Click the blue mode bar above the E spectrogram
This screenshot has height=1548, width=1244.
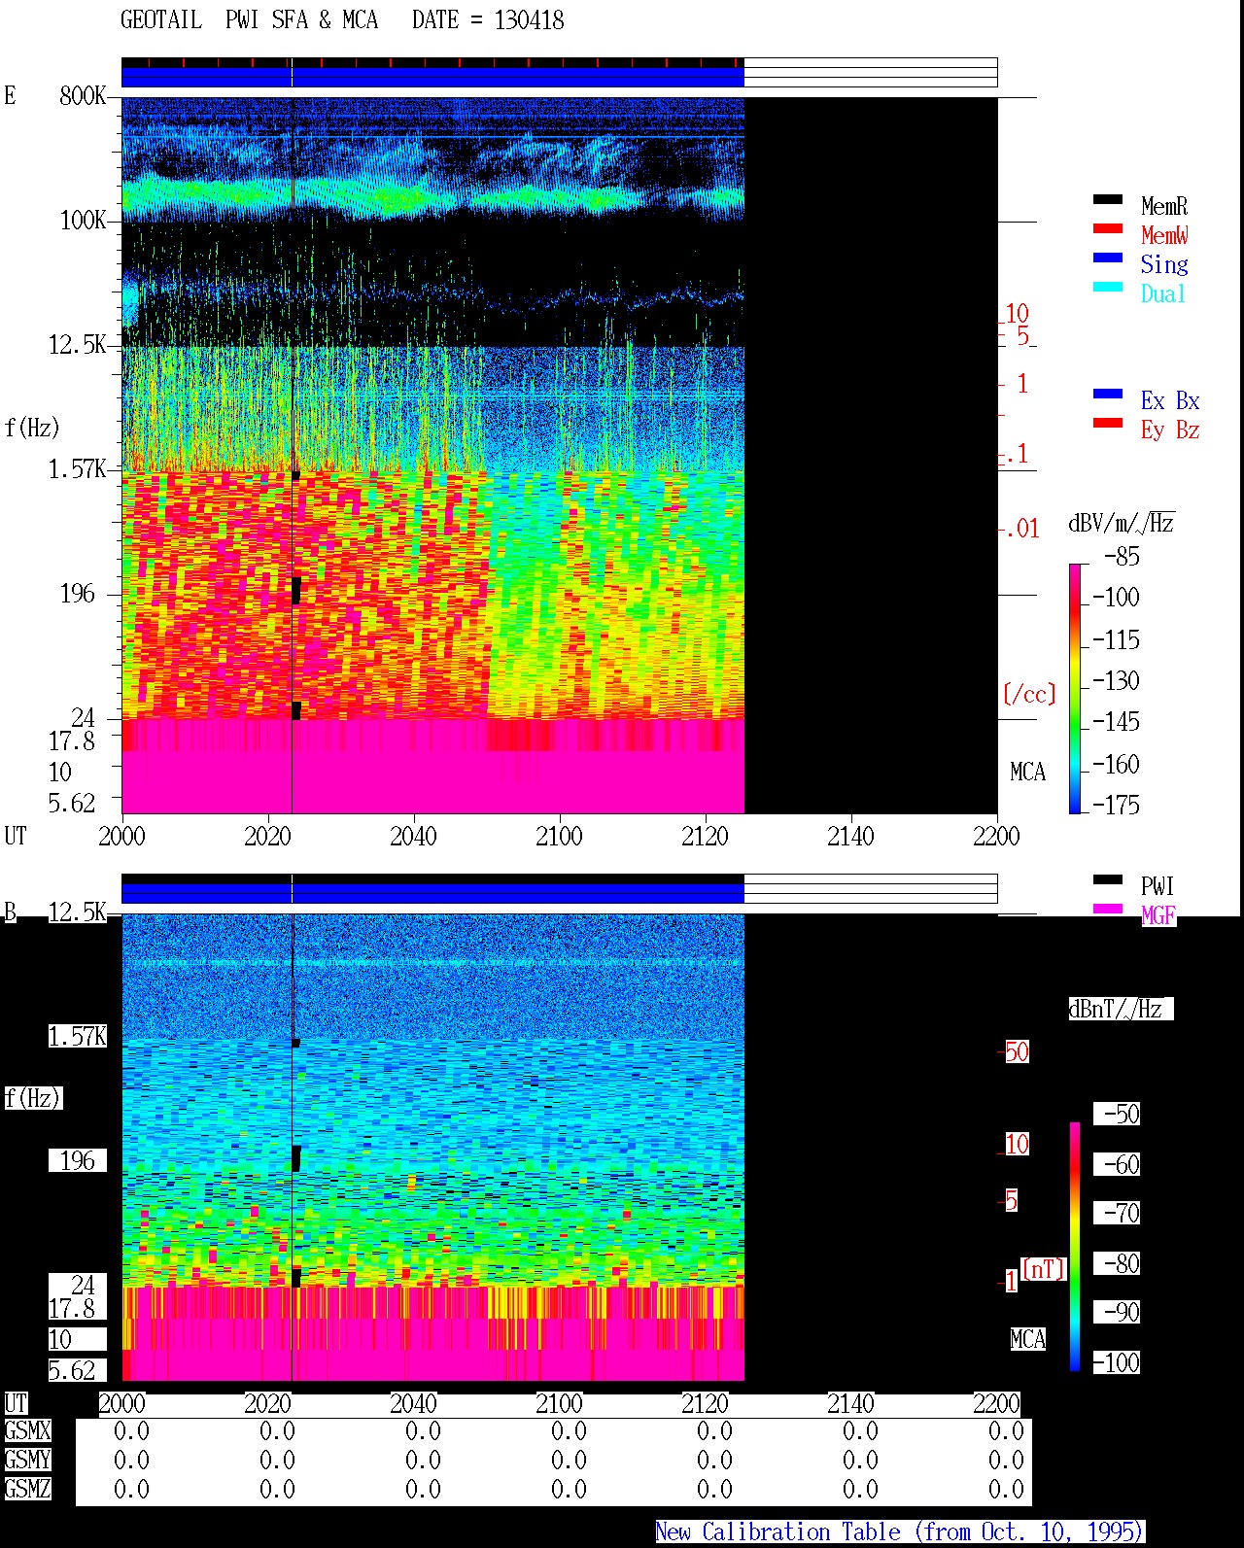click(432, 77)
